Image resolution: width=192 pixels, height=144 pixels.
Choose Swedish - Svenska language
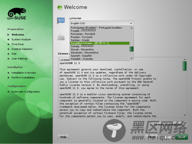(100, 59)
